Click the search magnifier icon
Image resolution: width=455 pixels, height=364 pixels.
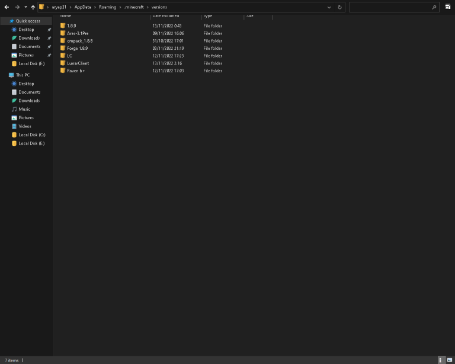coord(434,7)
